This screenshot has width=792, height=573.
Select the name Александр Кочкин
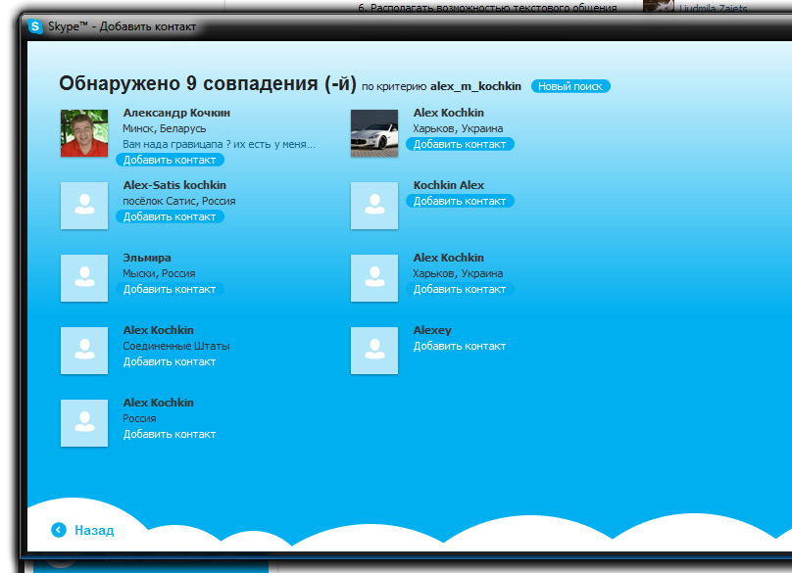point(176,113)
